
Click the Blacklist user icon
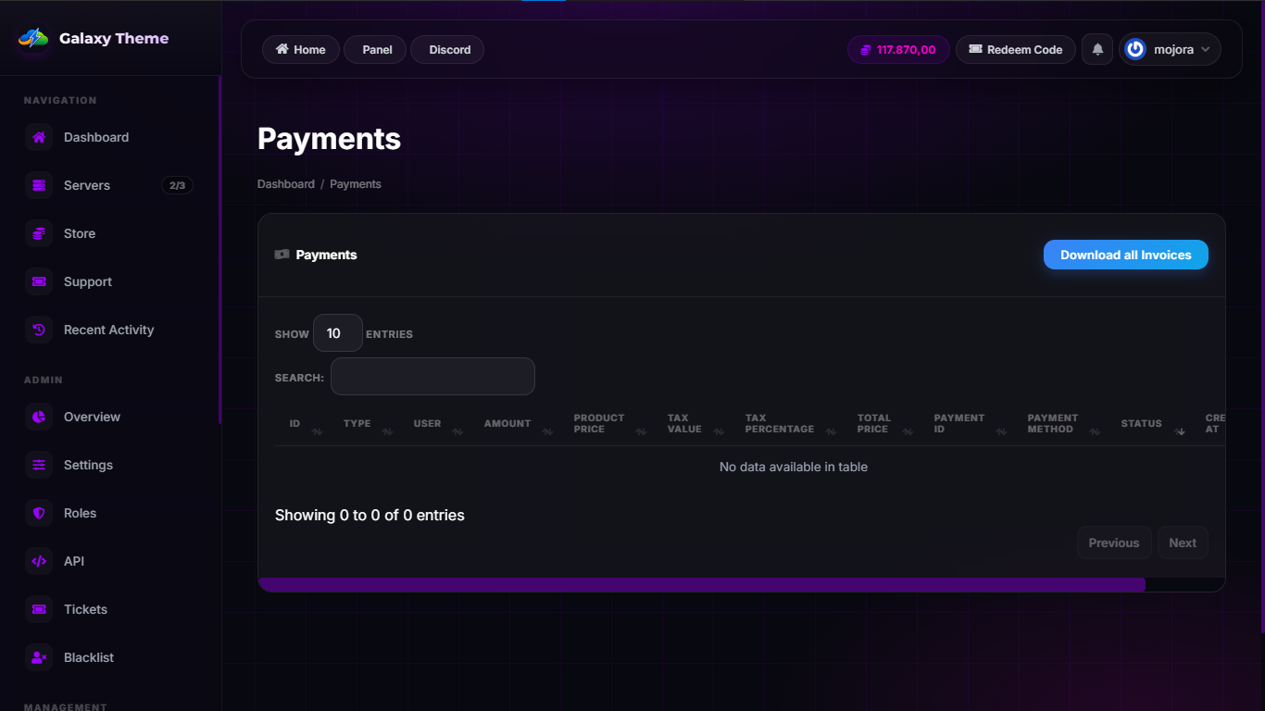(39, 657)
